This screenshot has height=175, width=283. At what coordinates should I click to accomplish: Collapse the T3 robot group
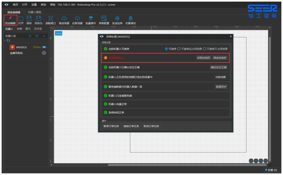point(5,41)
